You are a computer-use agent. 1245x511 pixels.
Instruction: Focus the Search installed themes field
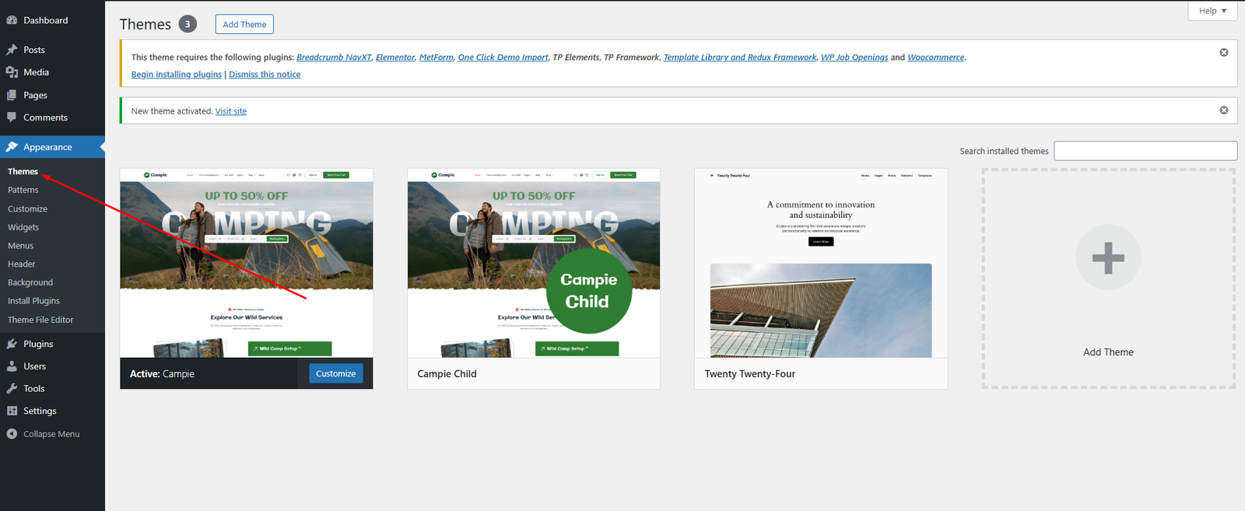click(1145, 151)
